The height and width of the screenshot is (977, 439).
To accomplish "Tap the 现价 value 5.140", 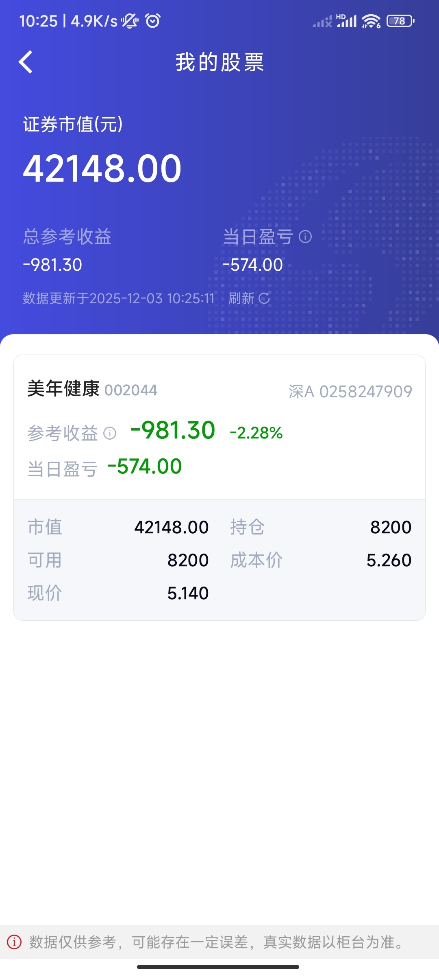I will pyautogui.click(x=188, y=594).
